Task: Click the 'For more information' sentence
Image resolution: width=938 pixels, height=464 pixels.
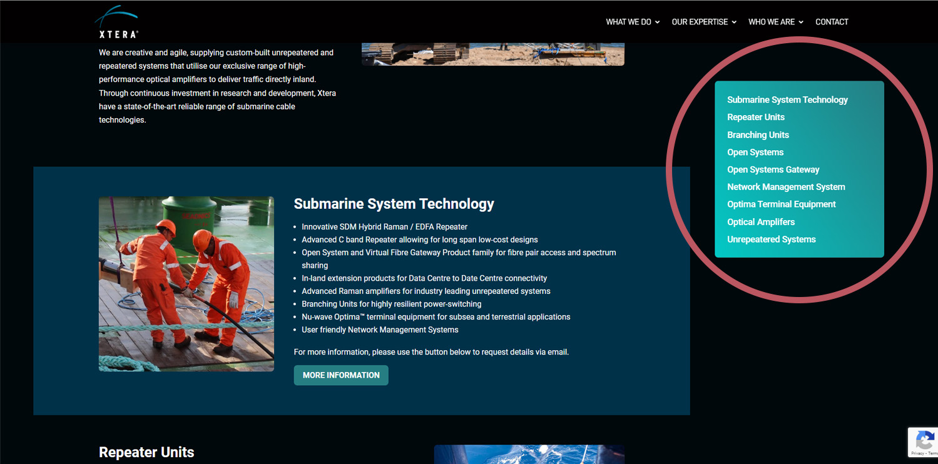Action: 431,352
